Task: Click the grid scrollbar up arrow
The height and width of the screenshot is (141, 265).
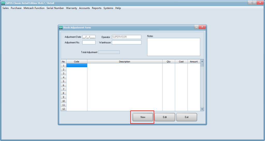Action: coord(202,61)
